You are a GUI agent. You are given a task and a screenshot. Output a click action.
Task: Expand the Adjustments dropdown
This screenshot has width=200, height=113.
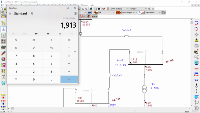point(160,13)
